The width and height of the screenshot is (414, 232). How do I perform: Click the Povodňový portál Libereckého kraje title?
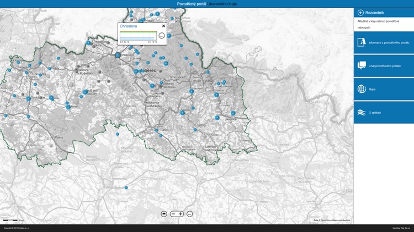tap(207, 4)
